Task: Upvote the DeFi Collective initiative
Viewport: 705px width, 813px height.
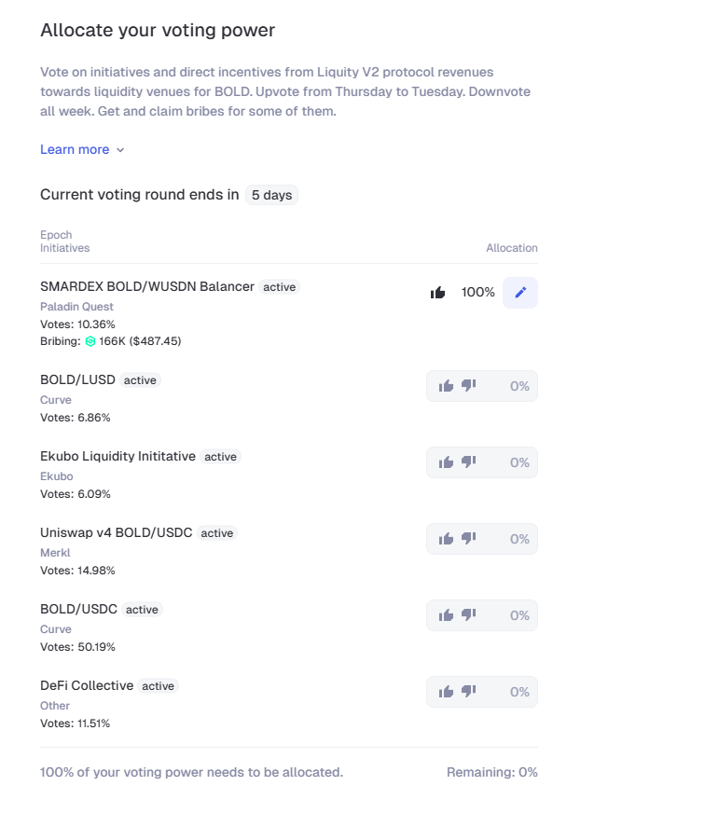Action: pyautogui.click(x=446, y=692)
